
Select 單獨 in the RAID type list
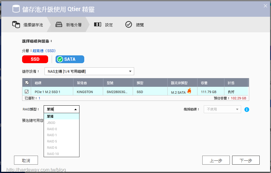pos(62,116)
